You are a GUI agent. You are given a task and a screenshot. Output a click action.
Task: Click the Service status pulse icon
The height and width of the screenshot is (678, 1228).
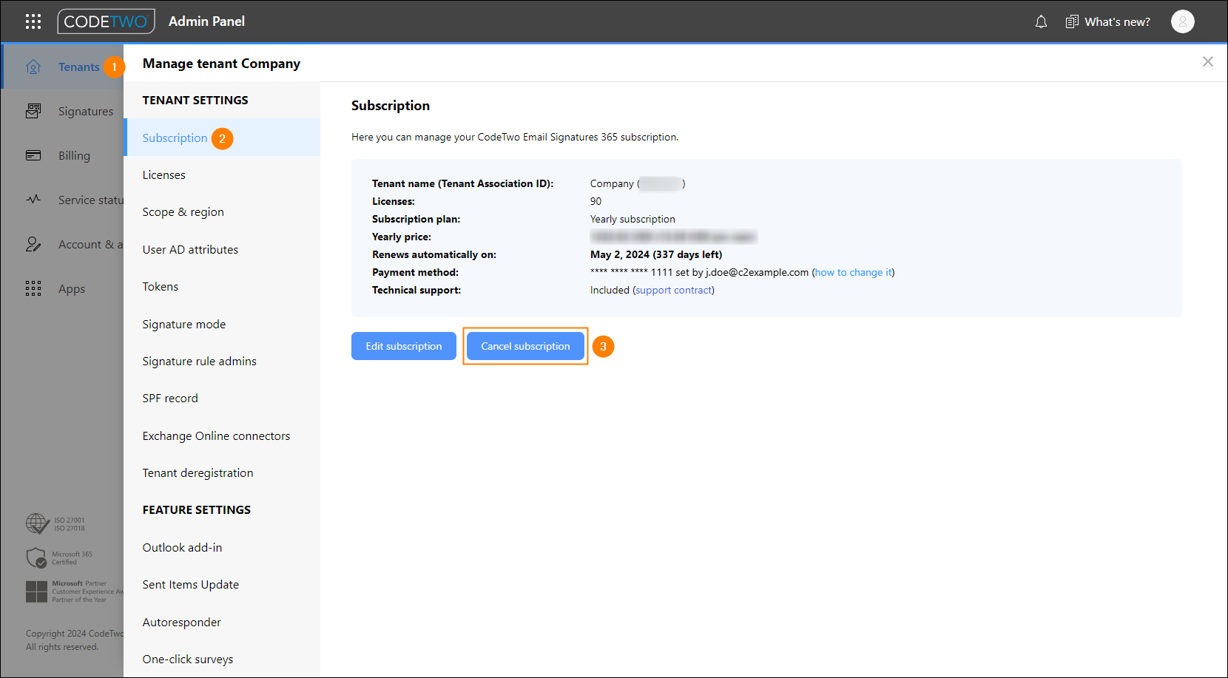(x=33, y=200)
